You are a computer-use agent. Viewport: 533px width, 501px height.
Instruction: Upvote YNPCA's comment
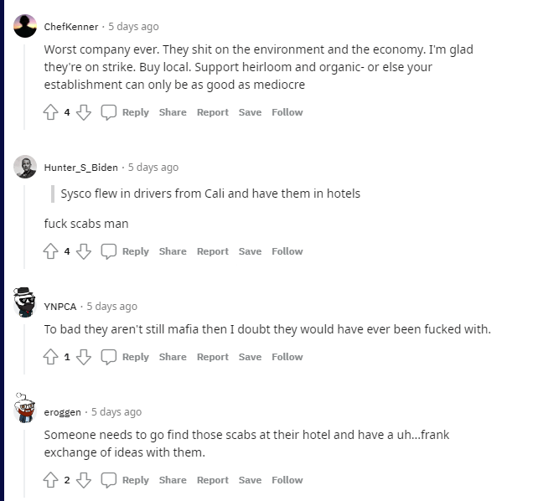51,357
